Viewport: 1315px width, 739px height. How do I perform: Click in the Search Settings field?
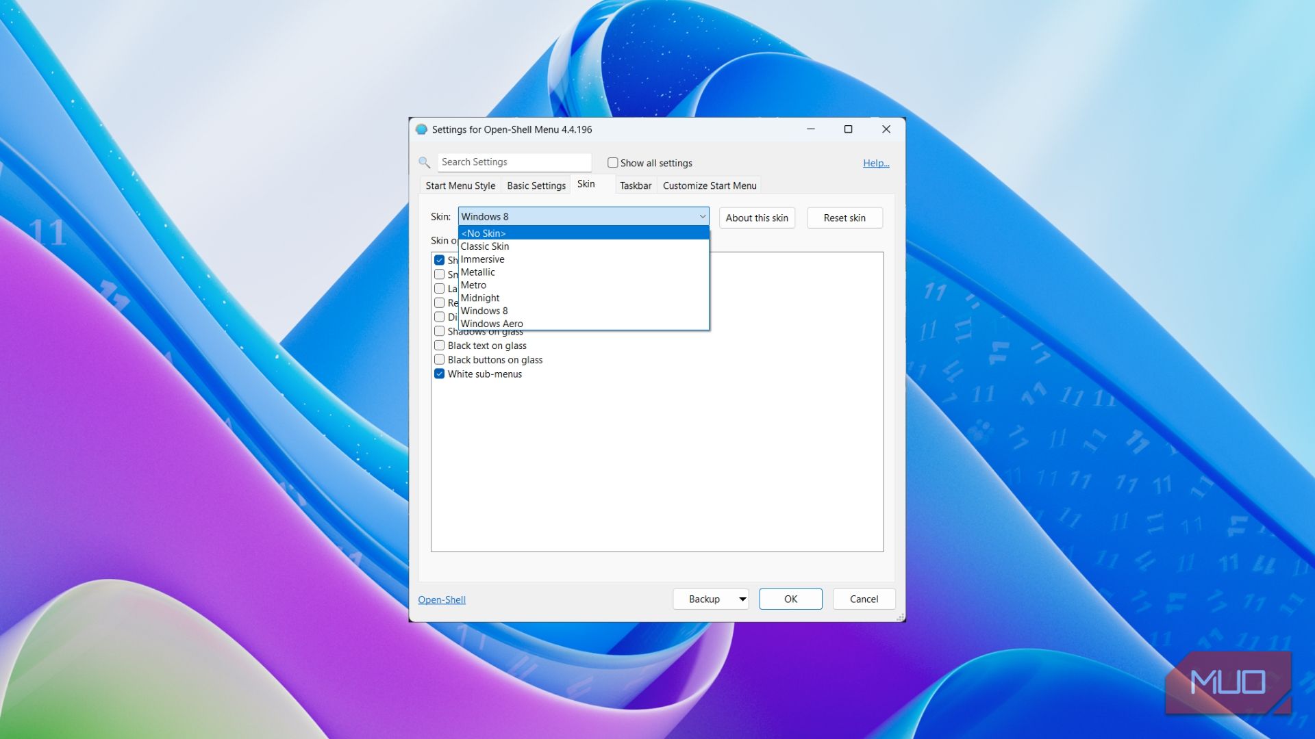514,162
